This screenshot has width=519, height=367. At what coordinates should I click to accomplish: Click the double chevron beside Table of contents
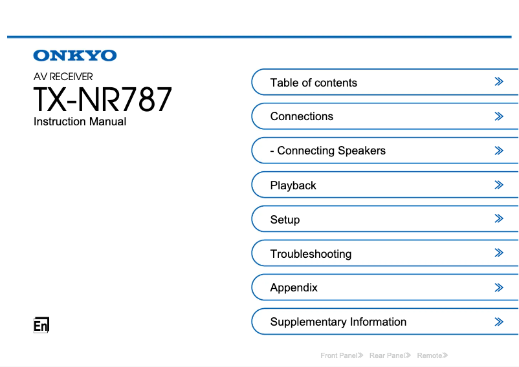click(x=498, y=82)
